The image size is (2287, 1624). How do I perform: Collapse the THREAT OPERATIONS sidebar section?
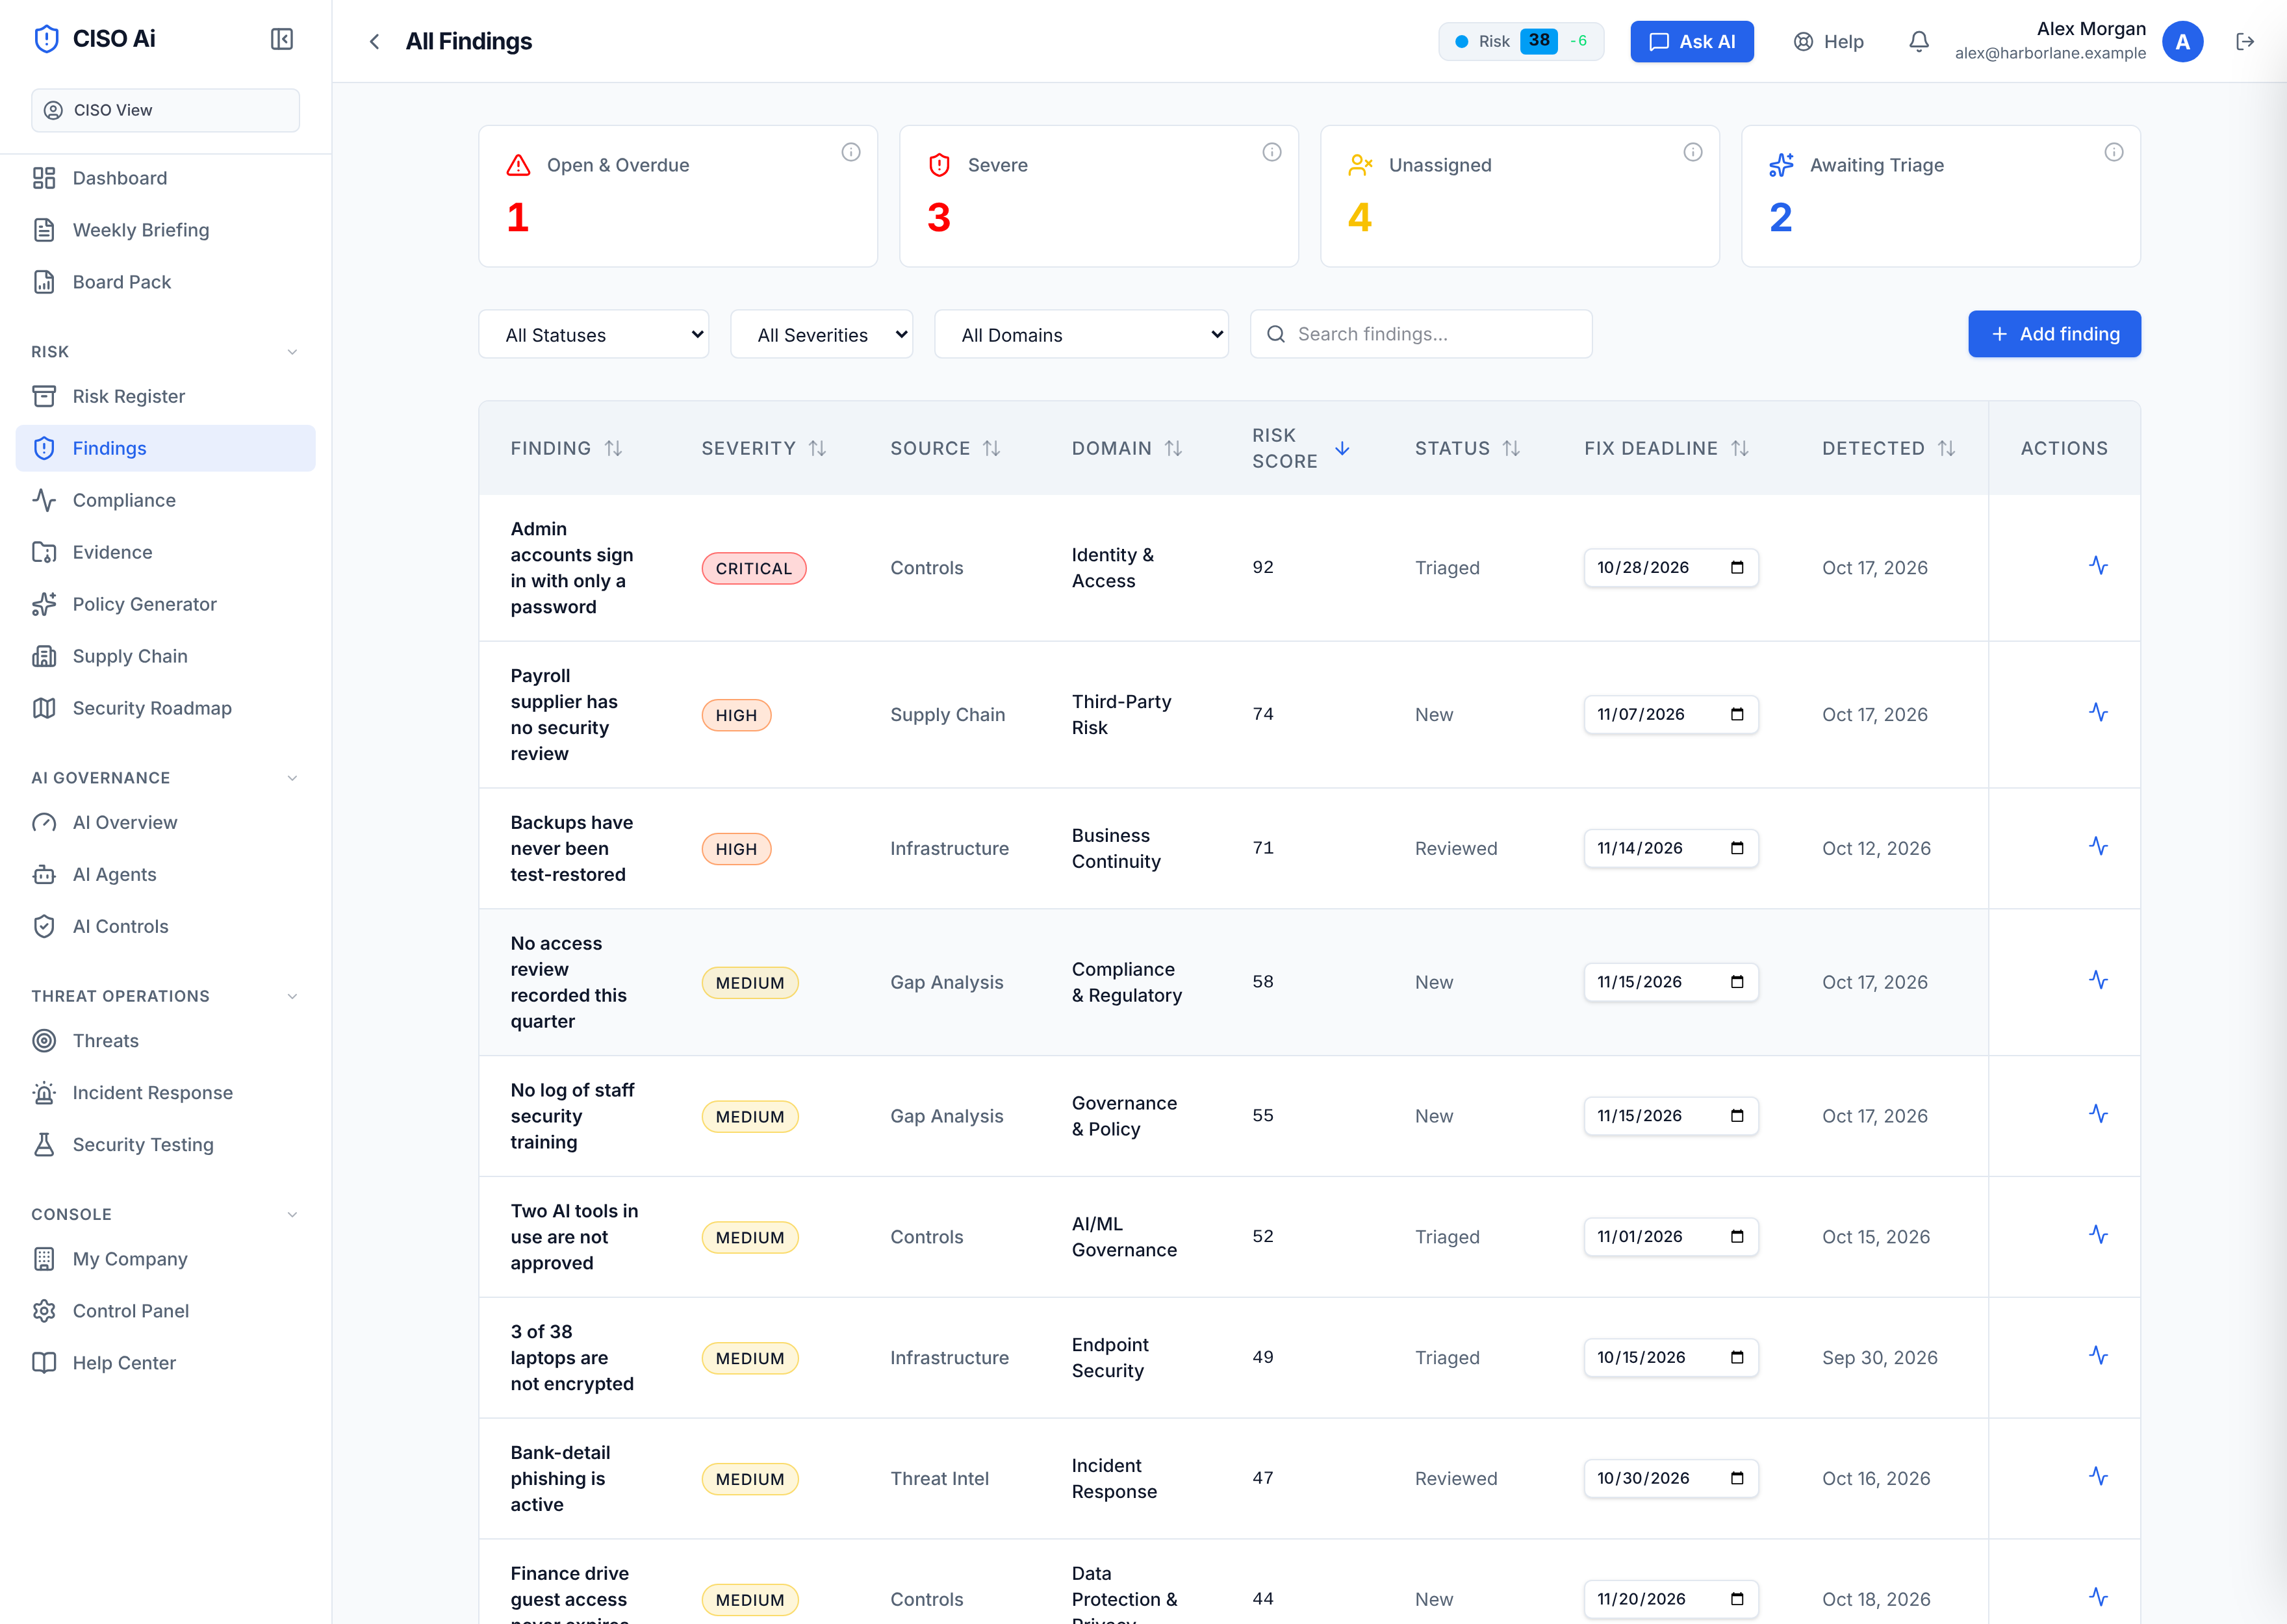292,996
